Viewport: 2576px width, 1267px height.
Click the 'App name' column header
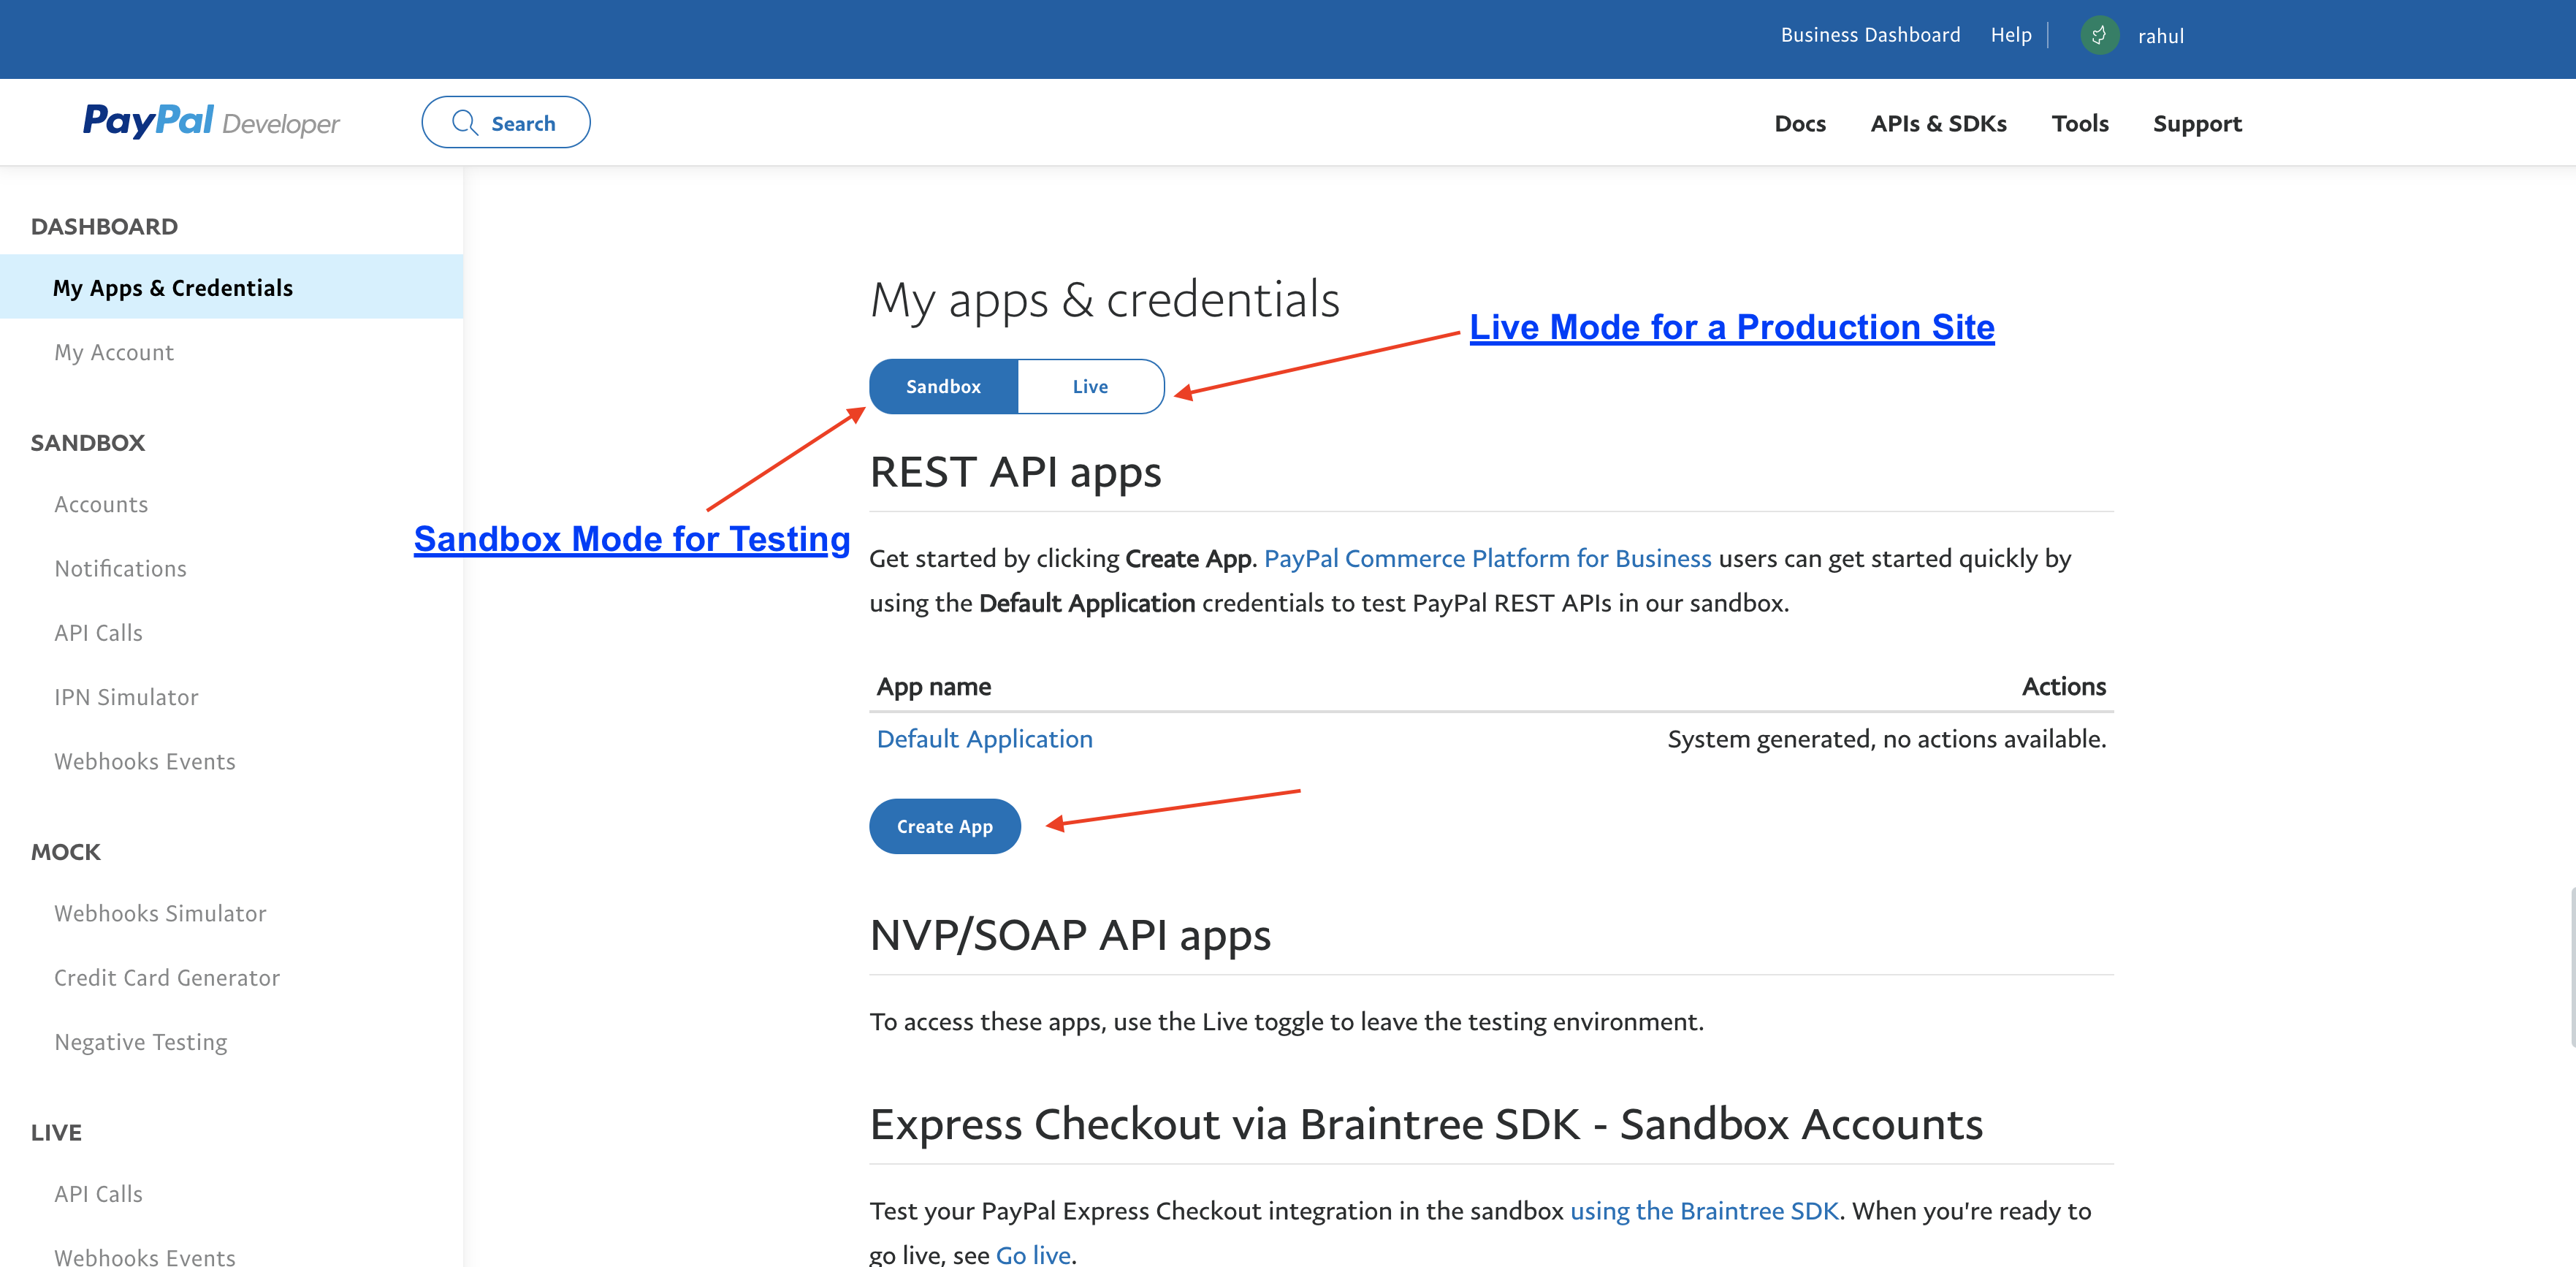(x=934, y=686)
